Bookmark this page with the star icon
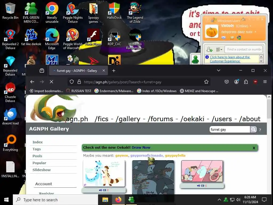 click(206, 82)
